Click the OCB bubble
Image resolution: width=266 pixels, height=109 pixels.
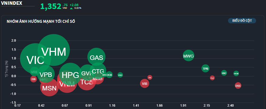point(109,75)
